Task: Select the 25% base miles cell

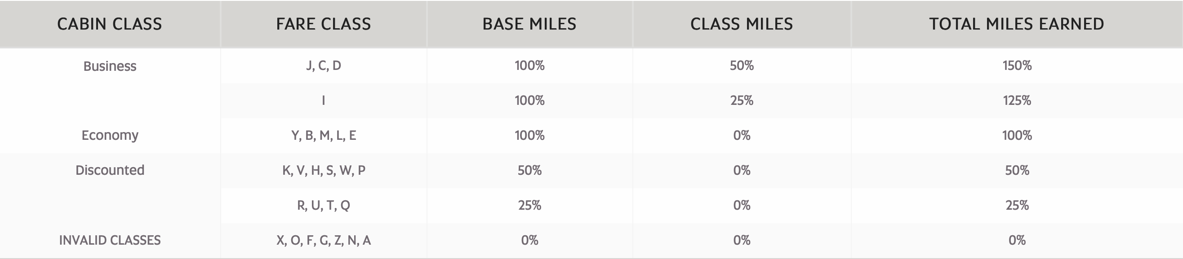Action: click(529, 205)
